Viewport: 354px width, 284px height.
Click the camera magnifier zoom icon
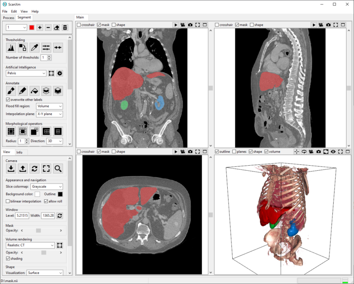click(58, 168)
